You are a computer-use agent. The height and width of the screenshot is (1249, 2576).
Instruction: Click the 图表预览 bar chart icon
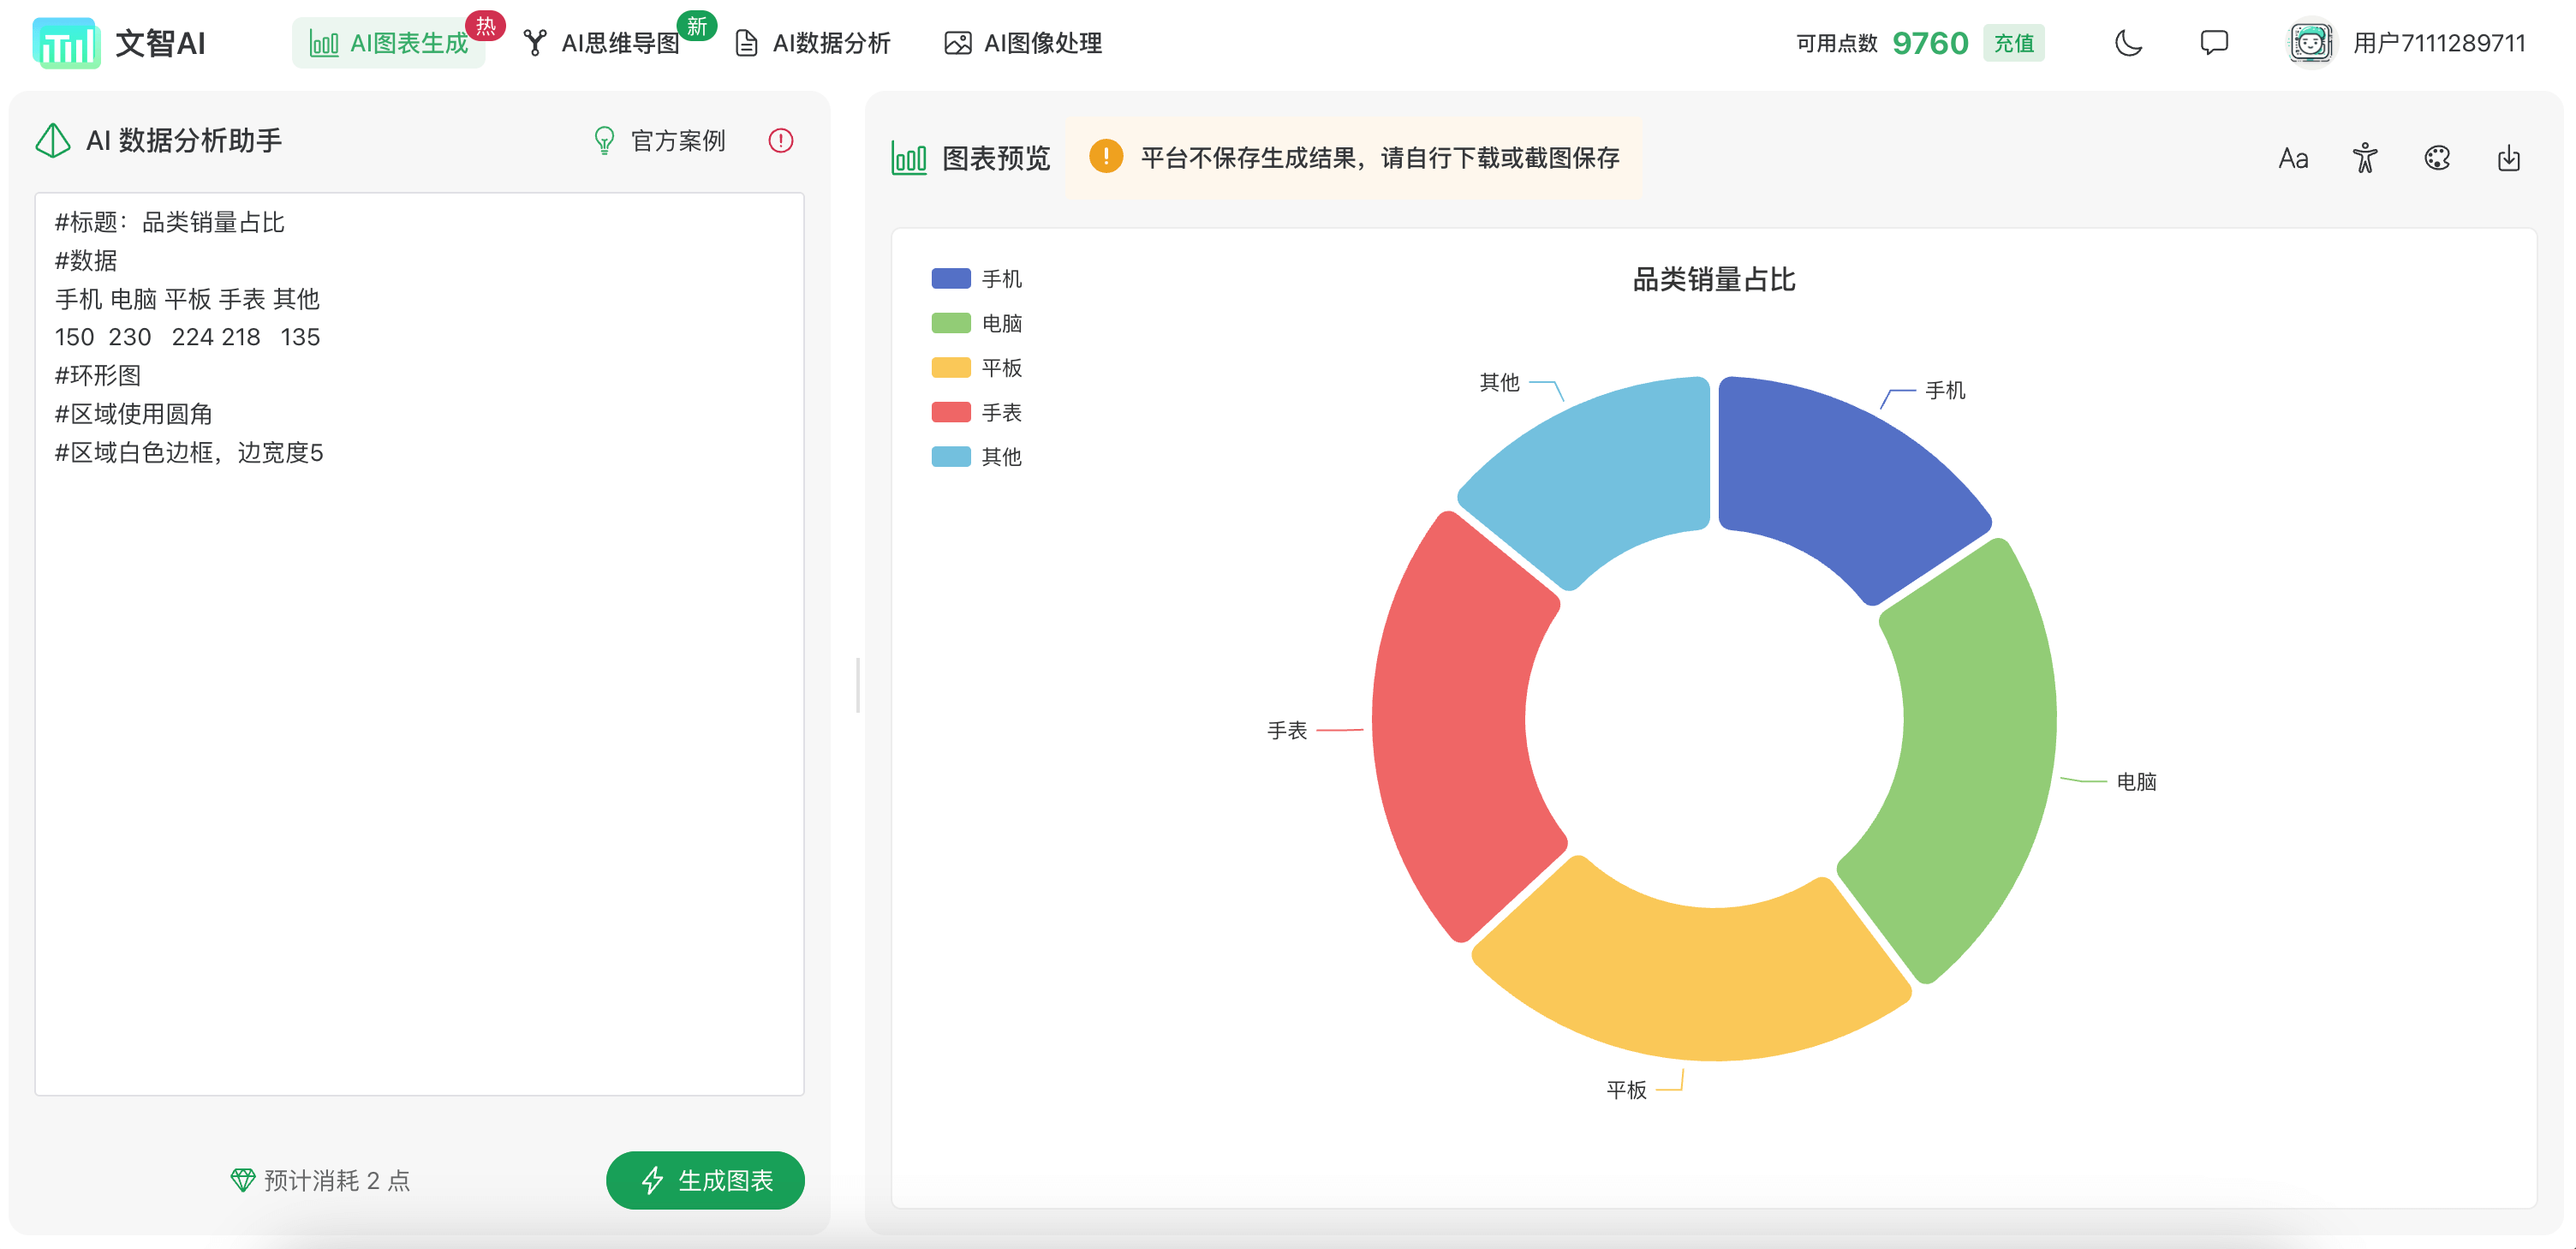point(909,158)
